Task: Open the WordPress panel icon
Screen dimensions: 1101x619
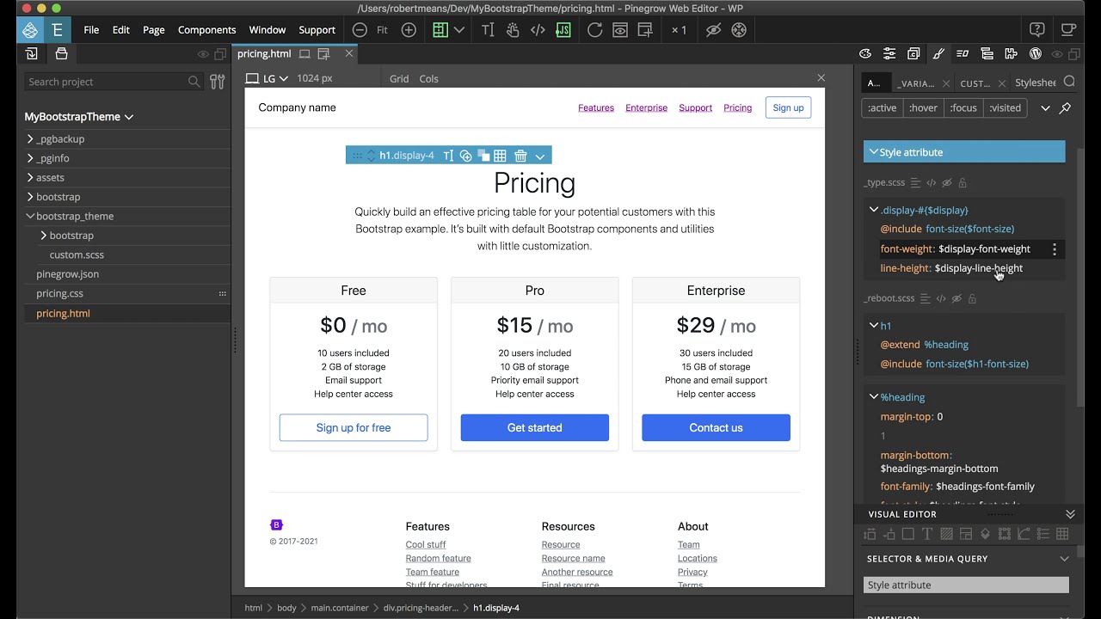Action: (x=1036, y=53)
